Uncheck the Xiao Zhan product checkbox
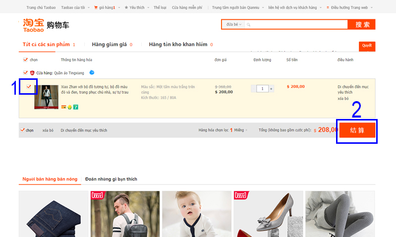Viewport: 396px width, 237px height. (29, 86)
